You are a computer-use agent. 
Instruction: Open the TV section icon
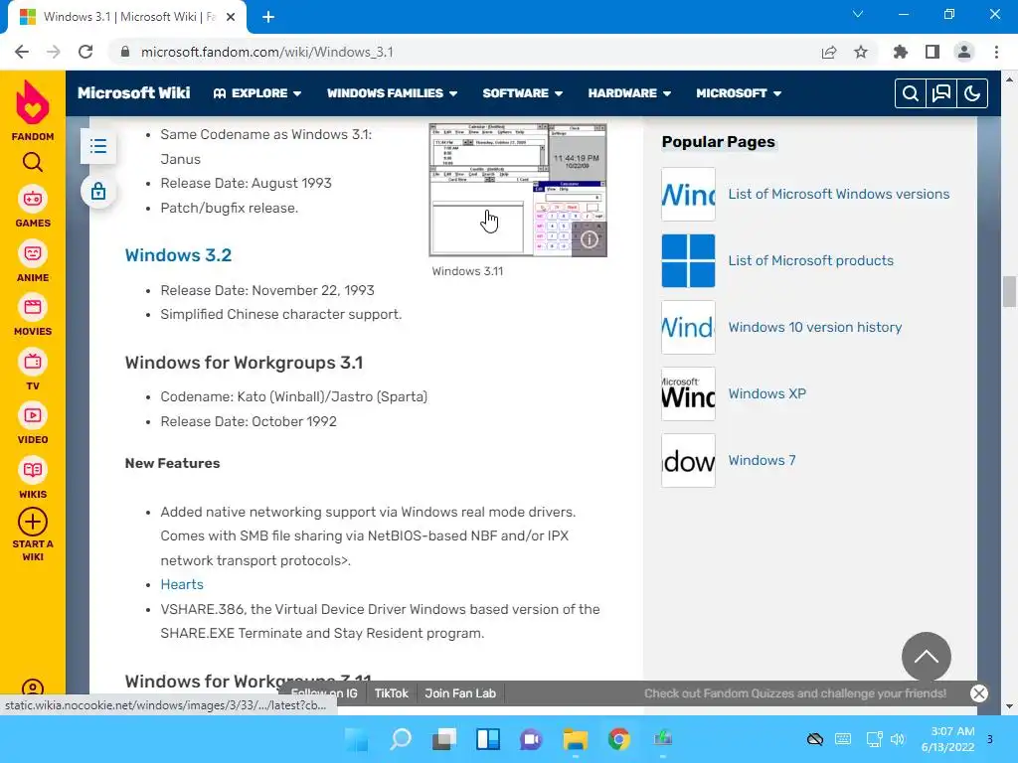tap(33, 362)
